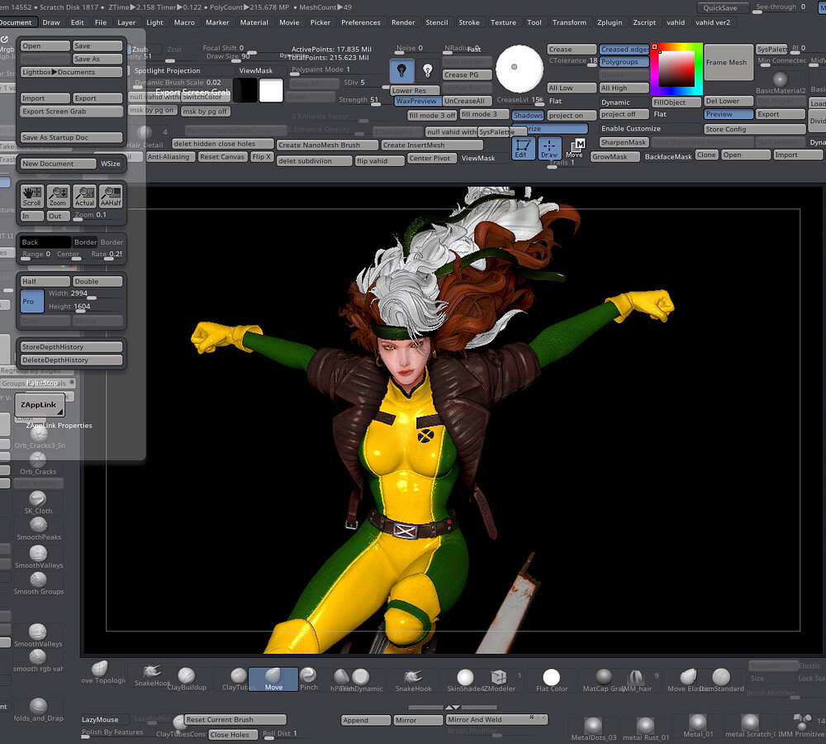This screenshot has height=744, width=826.
Task: Toggle Enable Customize
Action: pyautogui.click(x=630, y=128)
